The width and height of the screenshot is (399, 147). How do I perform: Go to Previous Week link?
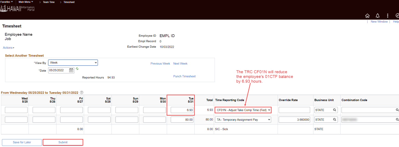pos(160,64)
